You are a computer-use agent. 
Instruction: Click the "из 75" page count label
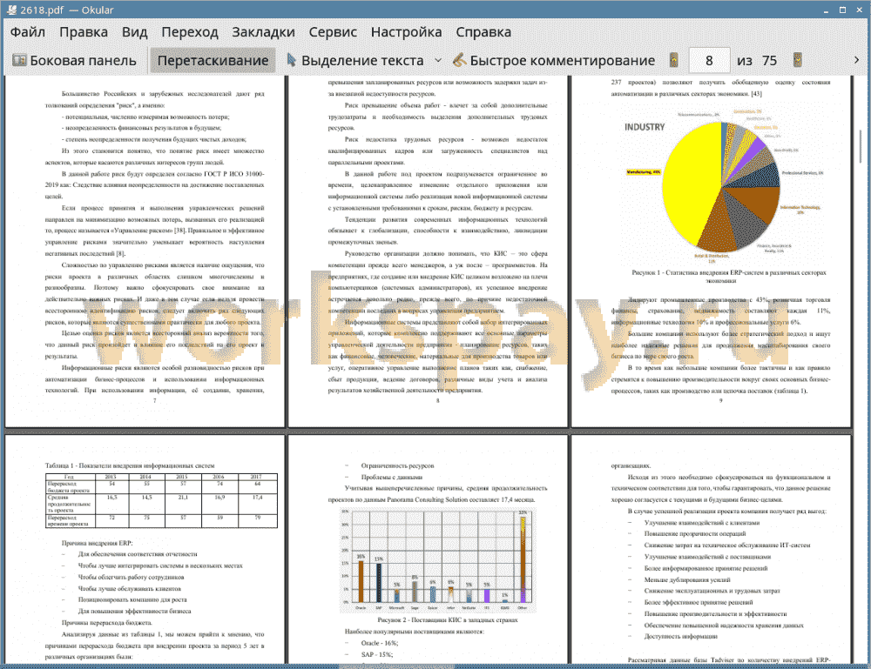757,61
